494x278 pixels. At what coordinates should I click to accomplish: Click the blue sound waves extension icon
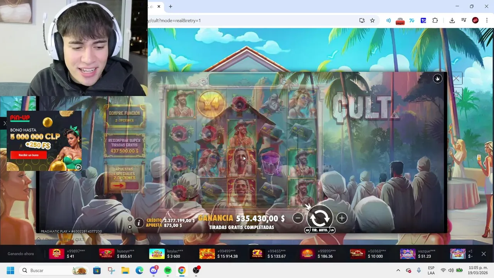click(389, 20)
